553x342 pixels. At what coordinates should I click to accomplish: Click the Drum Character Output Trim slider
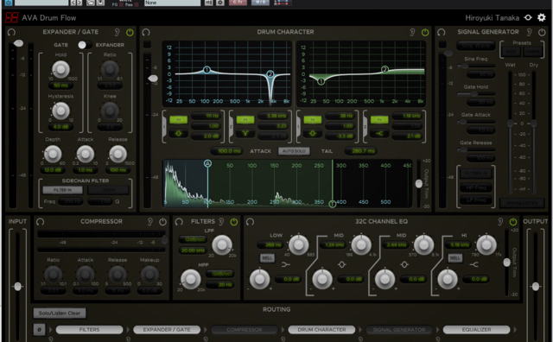tap(418, 184)
